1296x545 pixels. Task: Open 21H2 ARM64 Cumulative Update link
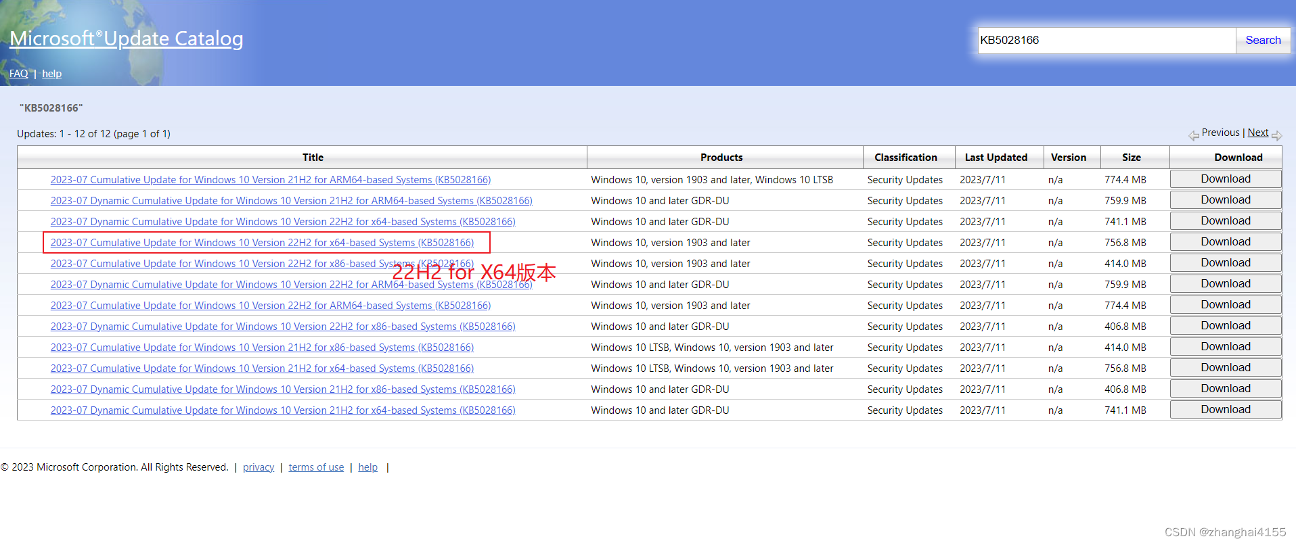pyautogui.click(x=271, y=180)
